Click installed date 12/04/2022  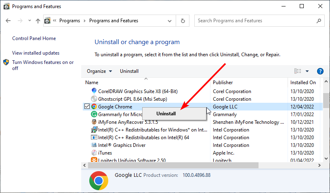[302, 107]
